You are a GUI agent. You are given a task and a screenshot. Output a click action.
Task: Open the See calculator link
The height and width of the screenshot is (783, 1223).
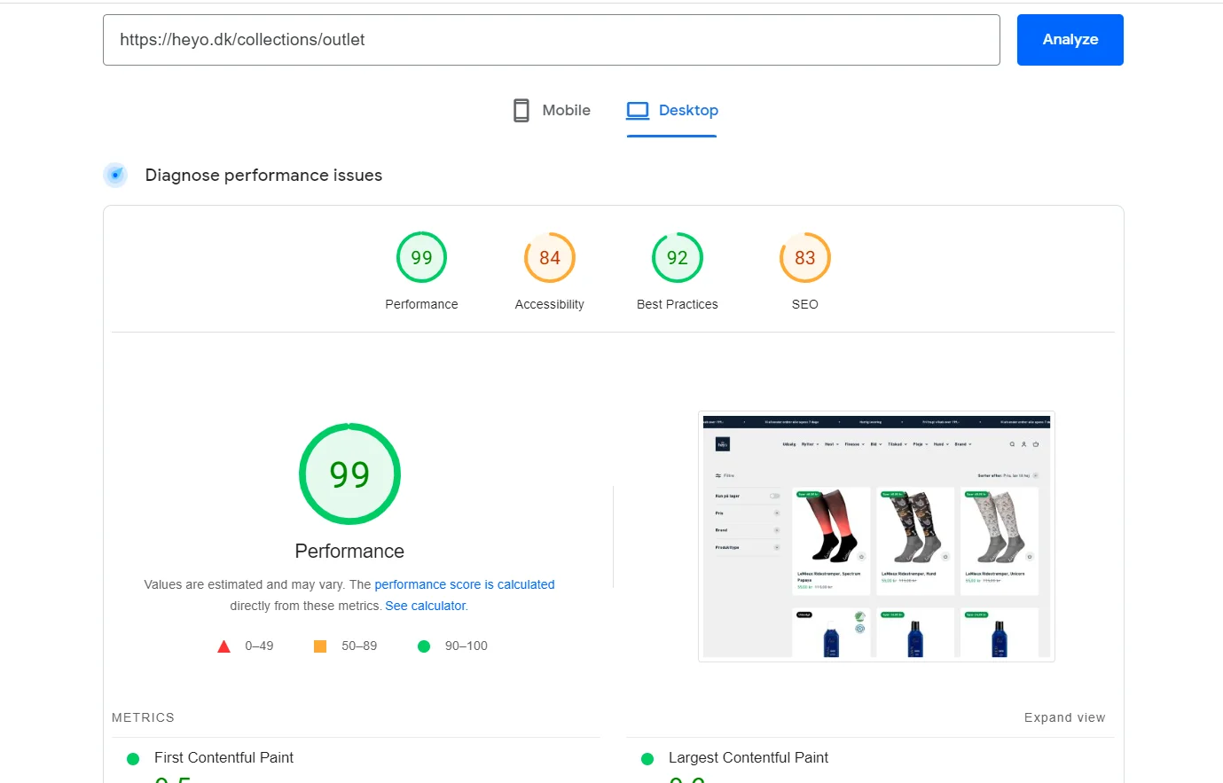click(x=425, y=606)
